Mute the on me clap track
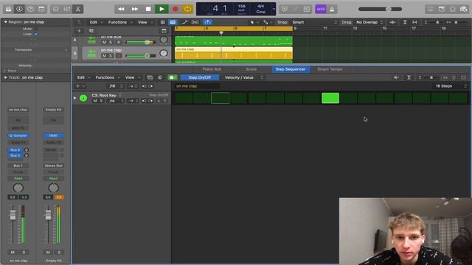472x265 pixels. (x=104, y=56)
